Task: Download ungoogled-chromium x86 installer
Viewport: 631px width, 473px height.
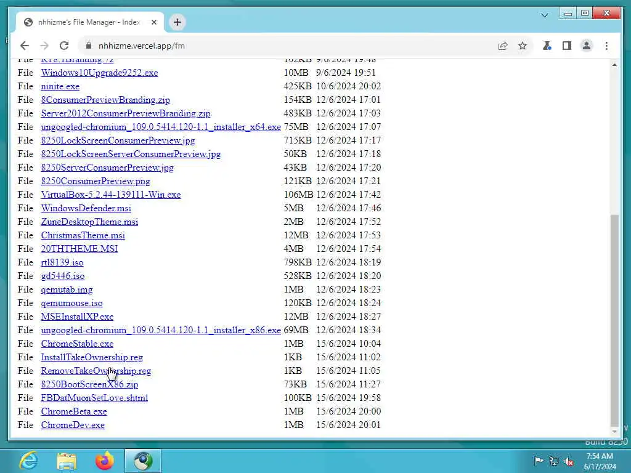Action: [x=161, y=330]
